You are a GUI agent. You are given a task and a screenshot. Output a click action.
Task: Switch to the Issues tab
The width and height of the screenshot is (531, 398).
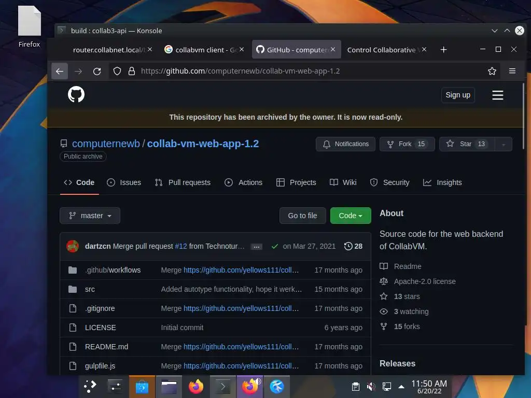[x=124, y=182]
